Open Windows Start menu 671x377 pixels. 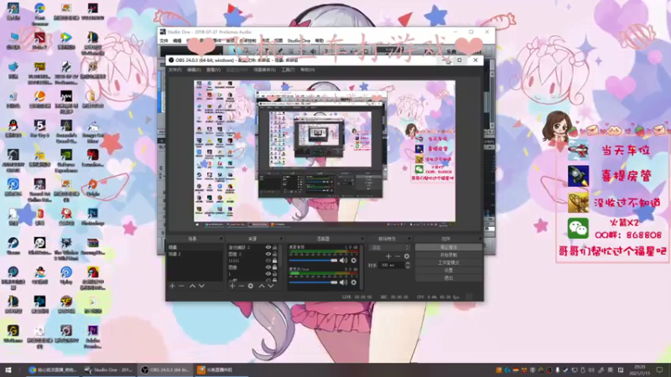pyautogui.click(x=8, y=369)
